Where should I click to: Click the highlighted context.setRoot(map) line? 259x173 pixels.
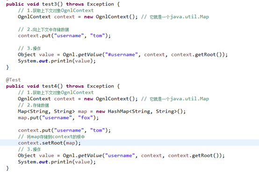click(x=129, y=143)
